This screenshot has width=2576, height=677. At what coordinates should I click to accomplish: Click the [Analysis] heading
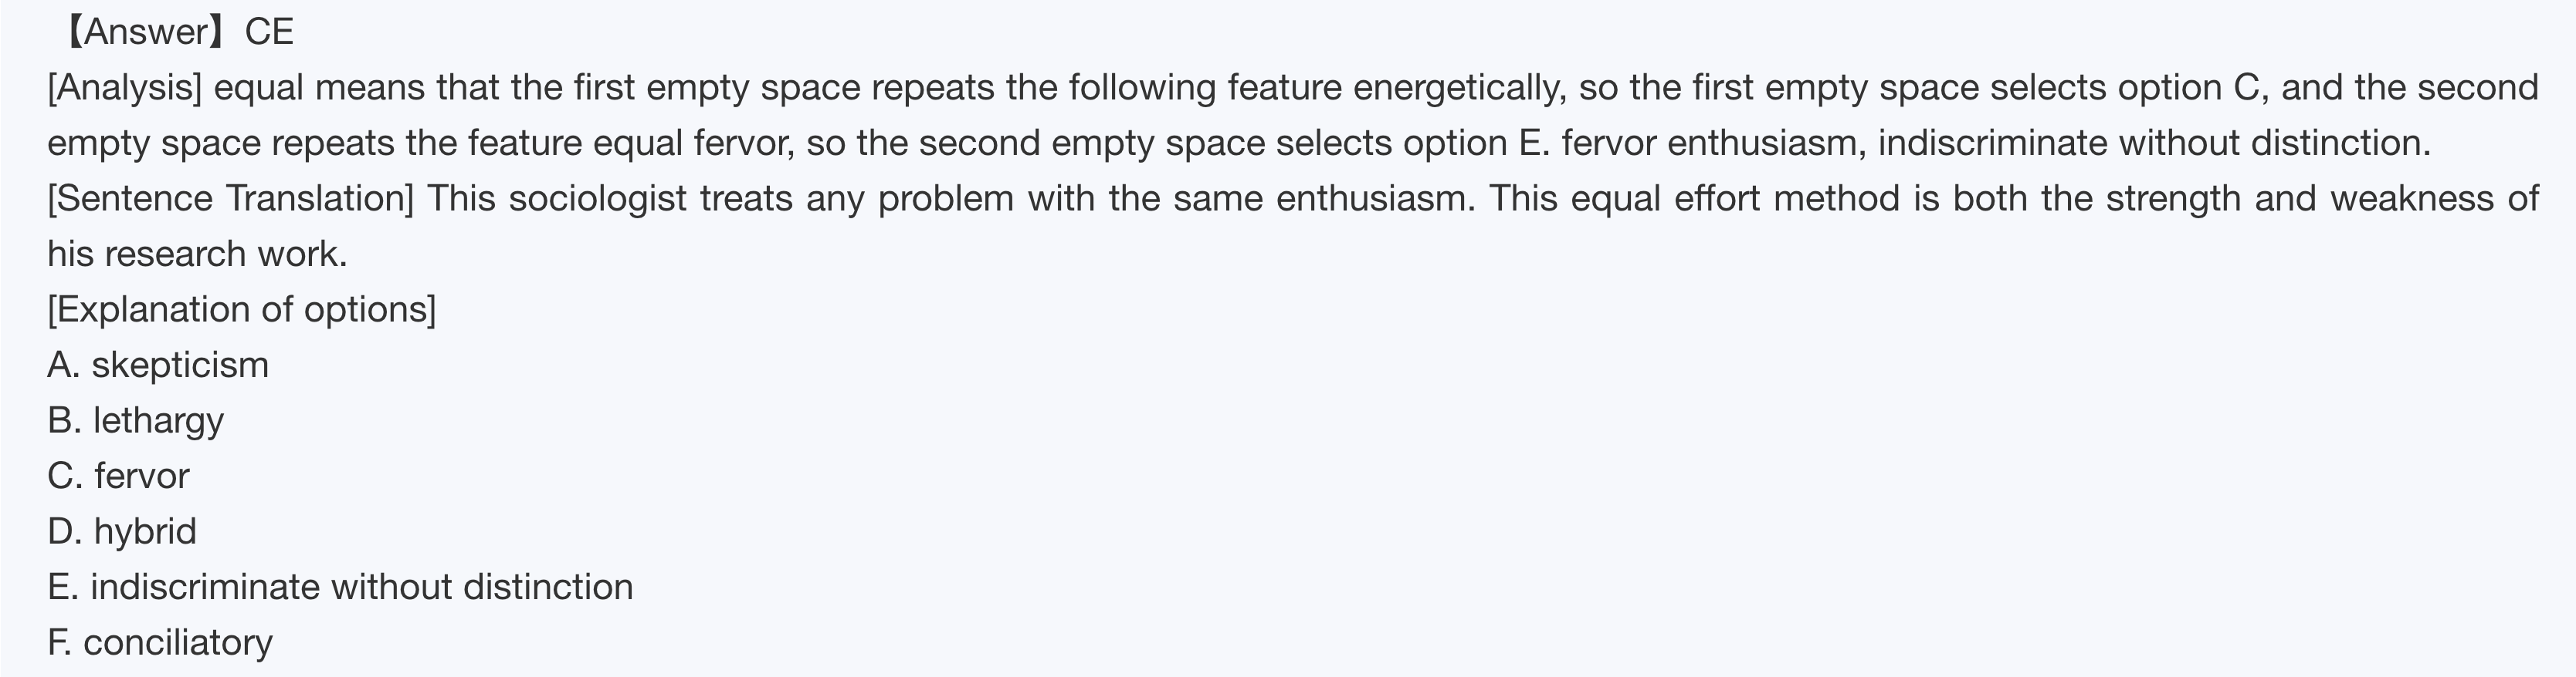[x=124, y=88]
